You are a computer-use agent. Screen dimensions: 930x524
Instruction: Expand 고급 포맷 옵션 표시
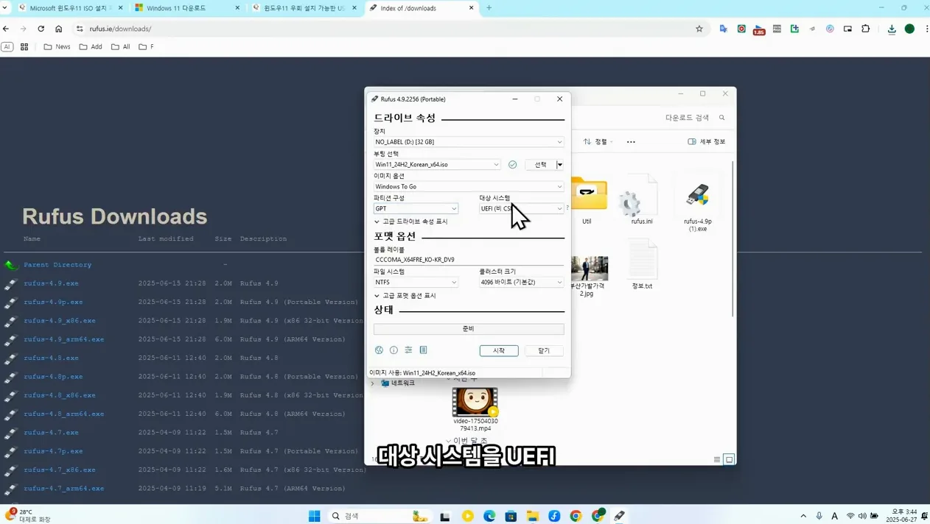405,296
